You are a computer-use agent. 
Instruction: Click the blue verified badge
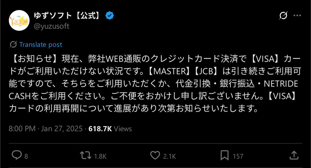click(110, 15)
